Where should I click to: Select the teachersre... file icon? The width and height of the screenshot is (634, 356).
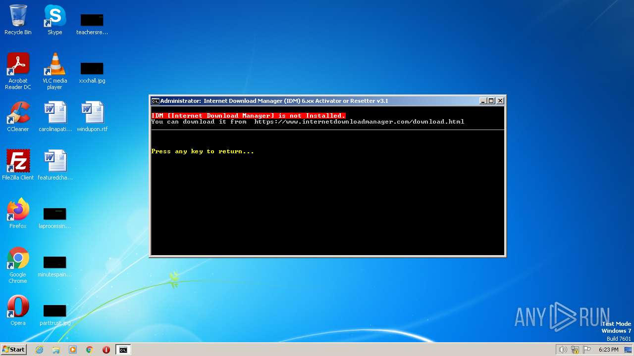click(92, 24)
